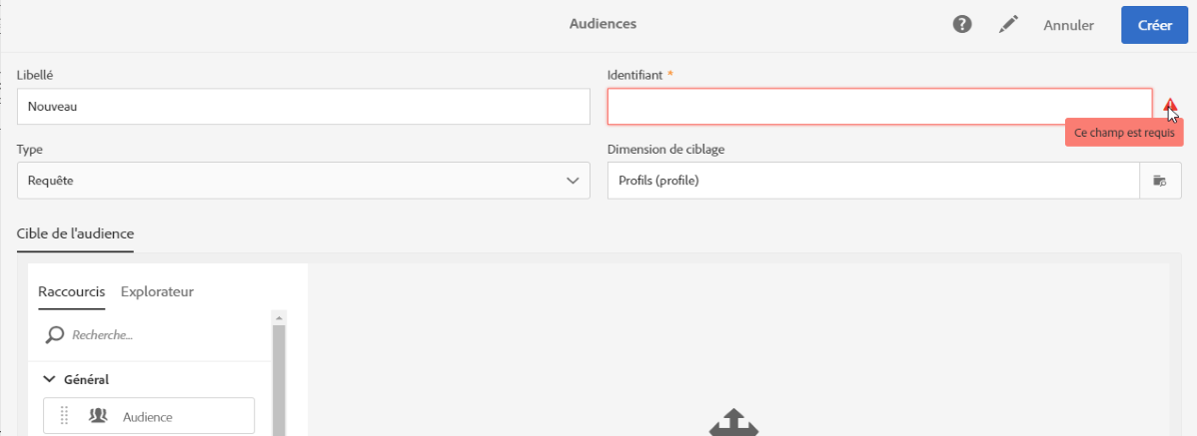Image resolution: width=1197 pixels, height=436 pixels.
Task: Click the Annuler button
Action: pyautogui.click(x=1068, y=25)
